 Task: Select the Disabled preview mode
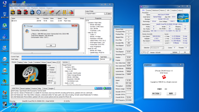tap(48, 68)
